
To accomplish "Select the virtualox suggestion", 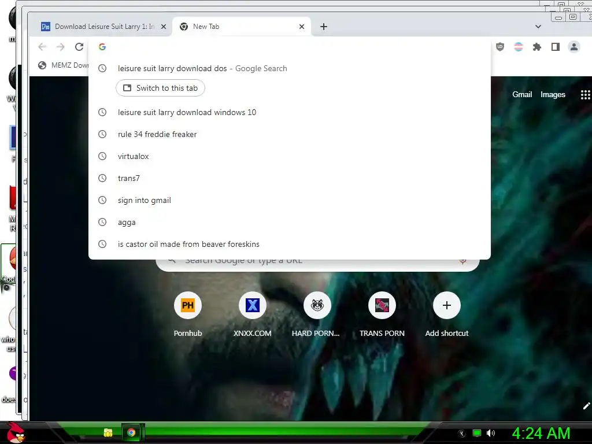I will [x=290, y=156].
